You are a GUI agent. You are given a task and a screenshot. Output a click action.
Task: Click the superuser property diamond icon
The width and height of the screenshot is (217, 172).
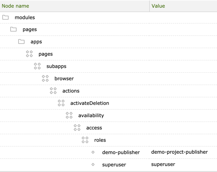coord(93,164)
